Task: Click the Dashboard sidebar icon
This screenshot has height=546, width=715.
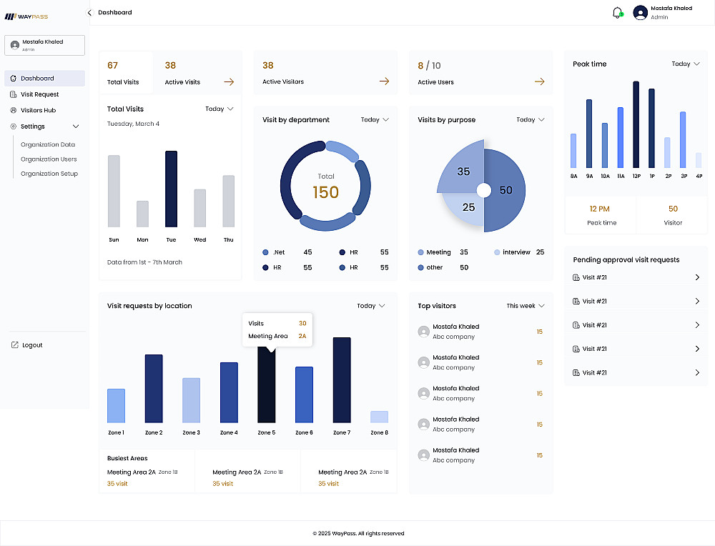Action: click(x=13, y=79)
